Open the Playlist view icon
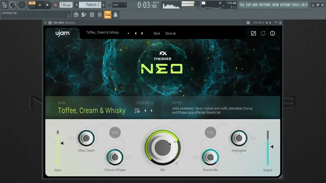 click(76, 15)
